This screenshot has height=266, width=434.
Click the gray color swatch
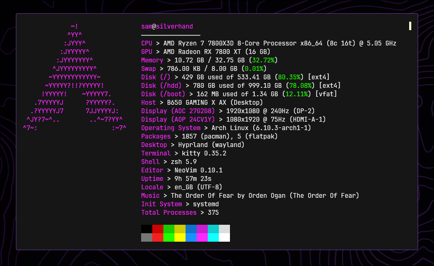[x=147, y=237]
